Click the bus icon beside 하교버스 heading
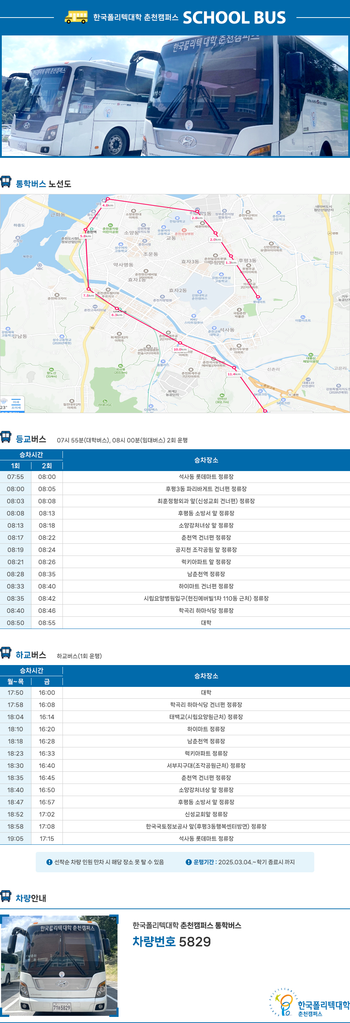Image resolution: width=350 pixels, height=1023 pixels. 6,653
